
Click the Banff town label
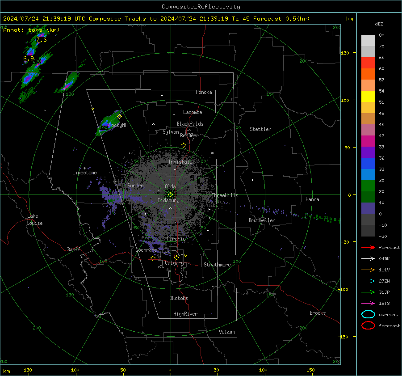74,249
